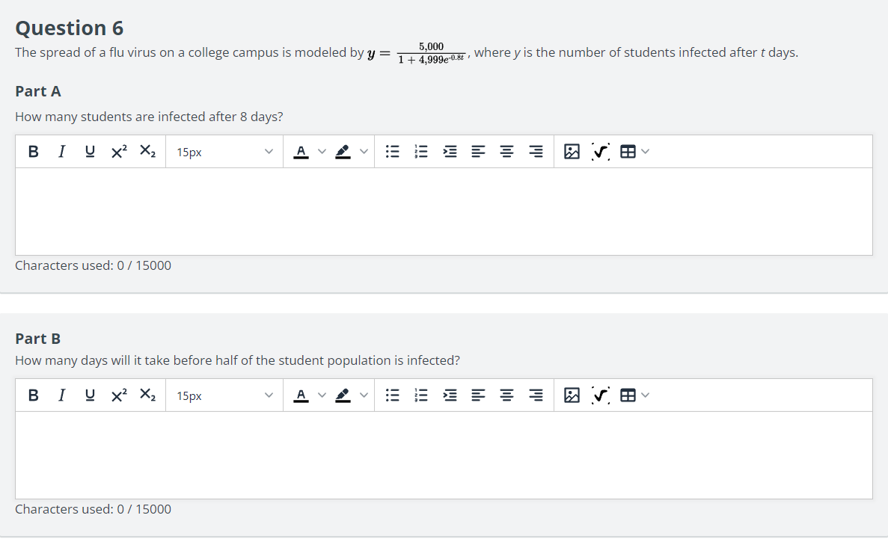Center align text in Part A editor

click(506, 151)
